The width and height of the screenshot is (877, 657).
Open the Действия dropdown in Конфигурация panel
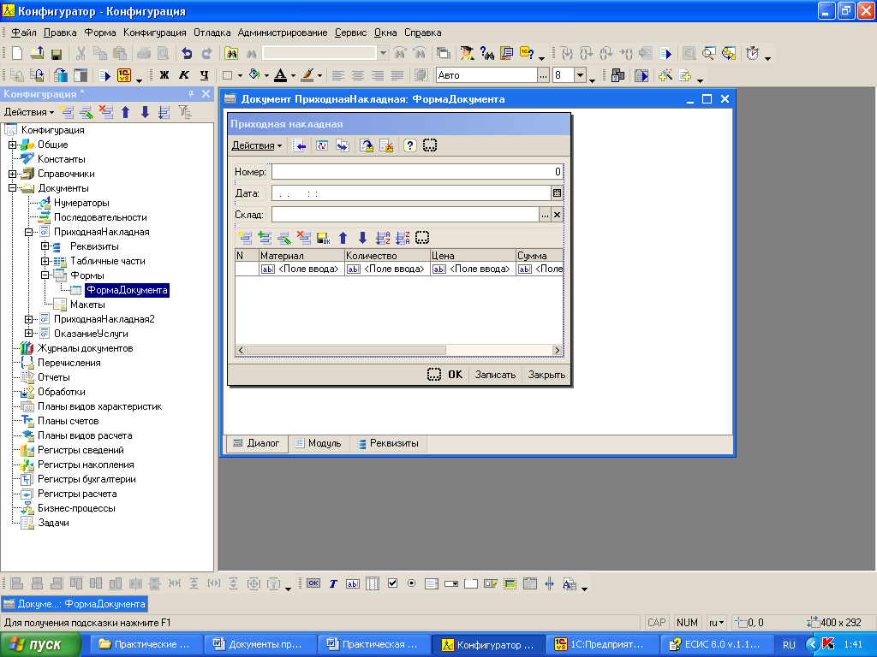tap(29, 112)
